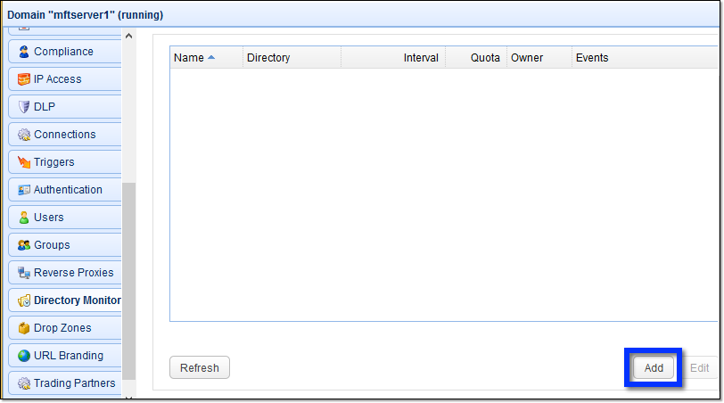
Task: Click the Trading Partners gear icon
Action: [x=24, y=383]
